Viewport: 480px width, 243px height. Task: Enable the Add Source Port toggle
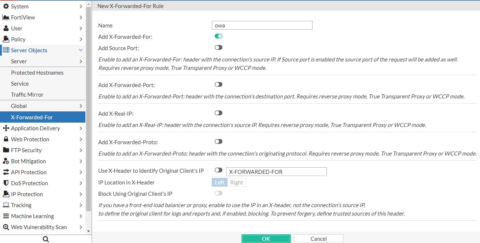[x=218, y=48]
